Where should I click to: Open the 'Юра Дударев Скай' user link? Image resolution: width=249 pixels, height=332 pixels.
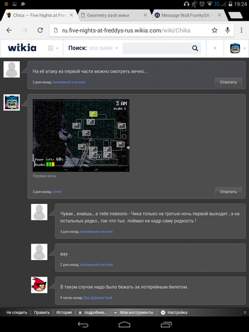tap(98, 297)
